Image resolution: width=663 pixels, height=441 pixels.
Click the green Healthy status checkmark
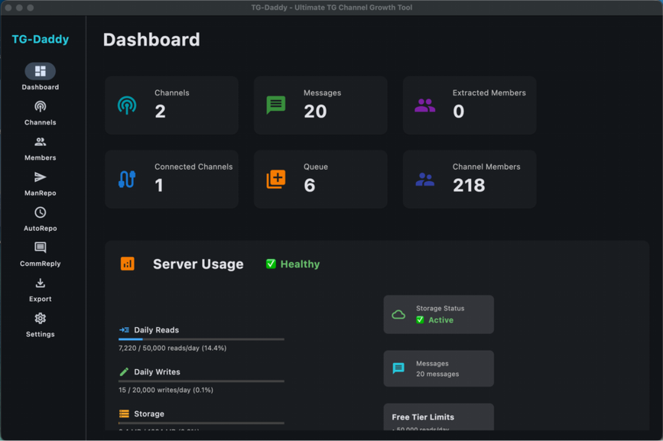click(x=271, y=264)
